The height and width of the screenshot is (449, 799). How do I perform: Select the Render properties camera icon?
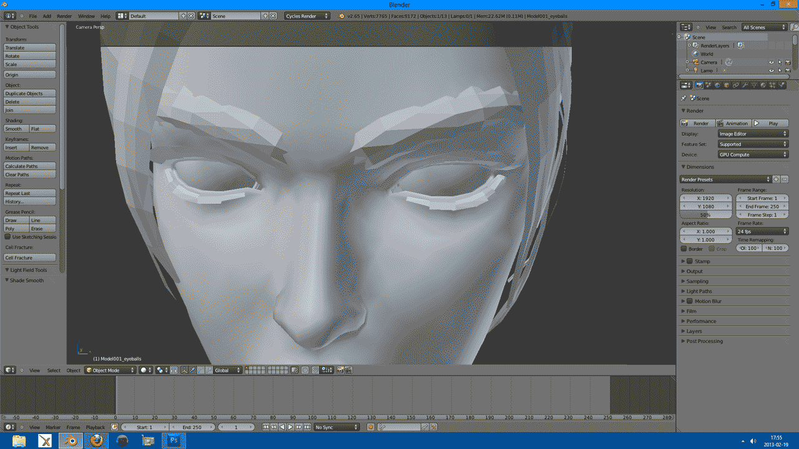[699, 85]
